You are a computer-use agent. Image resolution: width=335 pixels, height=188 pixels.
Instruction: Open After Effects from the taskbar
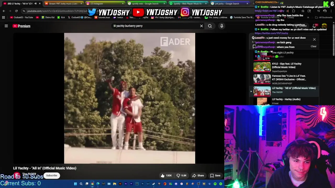[x=126, y=184]
